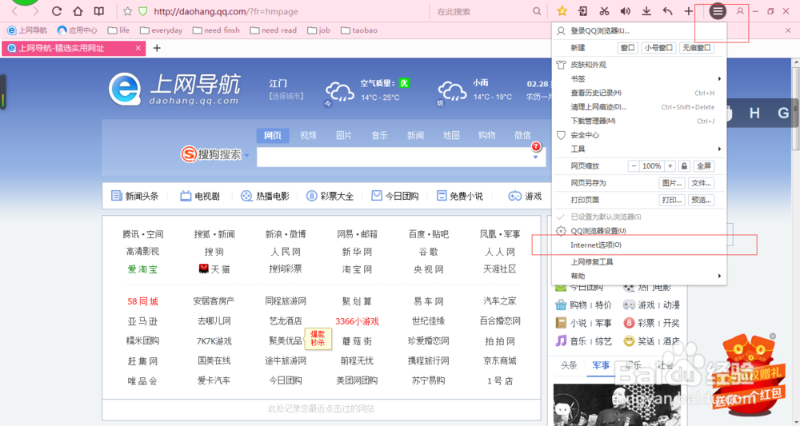Open the hamburger main menu button
Viewport: 800px width, 426px height.
[x=718, y=10]
